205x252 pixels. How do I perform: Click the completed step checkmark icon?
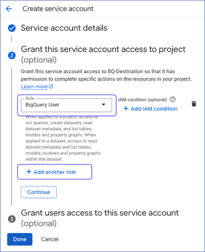pyautogui.click(x=12, y=28)
